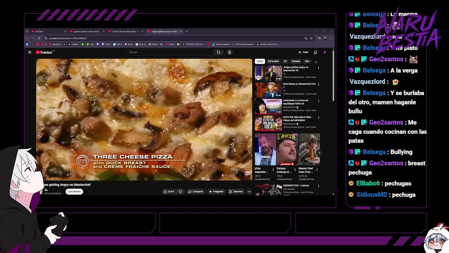Open the YouTube guide hamburger menu
Screen dimensions: 449x253
pyautogui.click(x=30, y=52)
